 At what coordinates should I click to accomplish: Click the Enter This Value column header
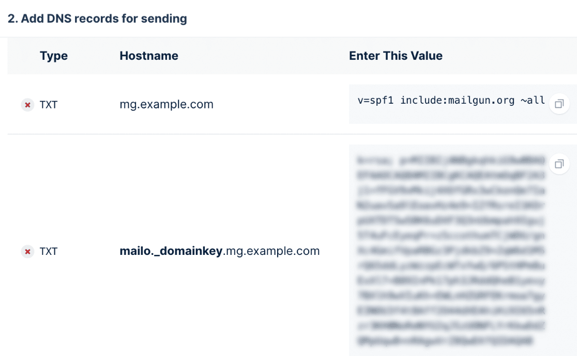[x=396, y=56]
